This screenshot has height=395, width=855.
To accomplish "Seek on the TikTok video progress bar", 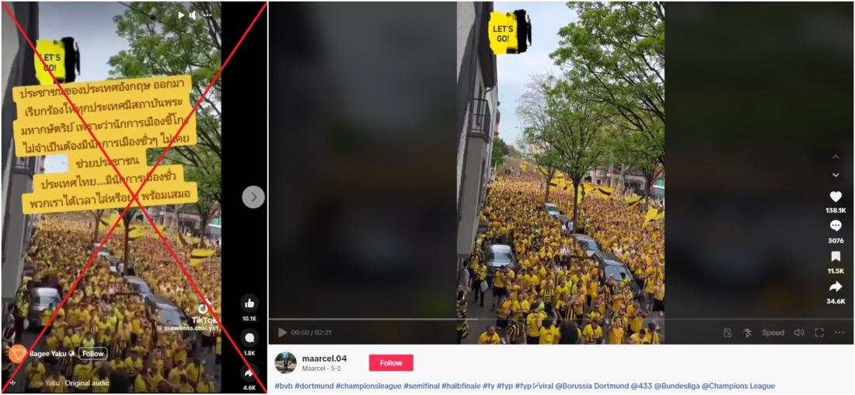I will [562, 319].
